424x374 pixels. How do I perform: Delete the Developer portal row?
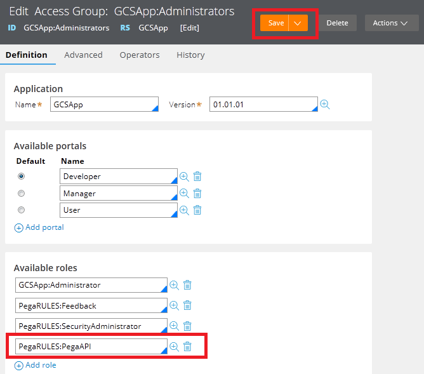tap(197, 177)
